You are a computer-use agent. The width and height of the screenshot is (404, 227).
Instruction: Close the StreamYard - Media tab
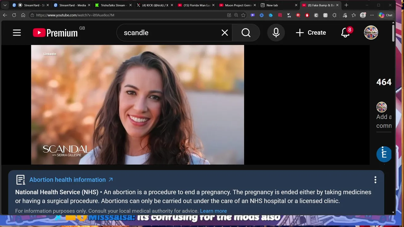pyautogui.click(x=89, y=5)
